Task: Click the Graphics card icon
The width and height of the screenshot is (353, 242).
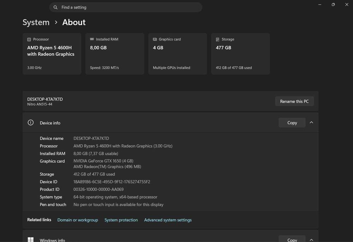Action: 155,40
